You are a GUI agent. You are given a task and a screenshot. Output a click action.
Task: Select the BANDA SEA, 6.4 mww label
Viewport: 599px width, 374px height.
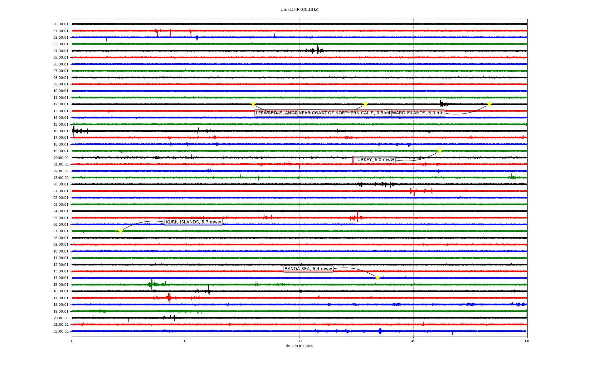(x=308, y=269)
